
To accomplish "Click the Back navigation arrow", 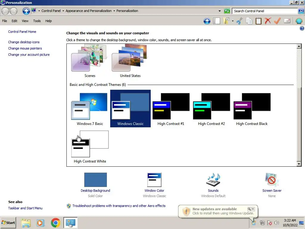I will [5, 11].
